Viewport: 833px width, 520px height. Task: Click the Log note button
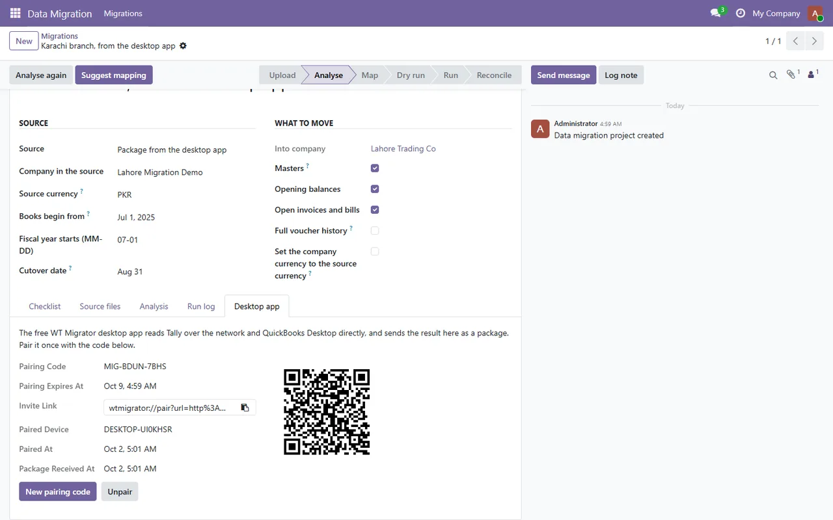(621, 75)
